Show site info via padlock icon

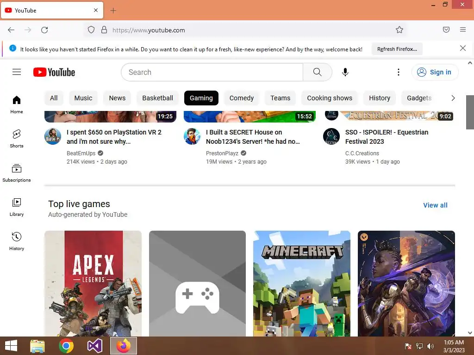(104, 30)
